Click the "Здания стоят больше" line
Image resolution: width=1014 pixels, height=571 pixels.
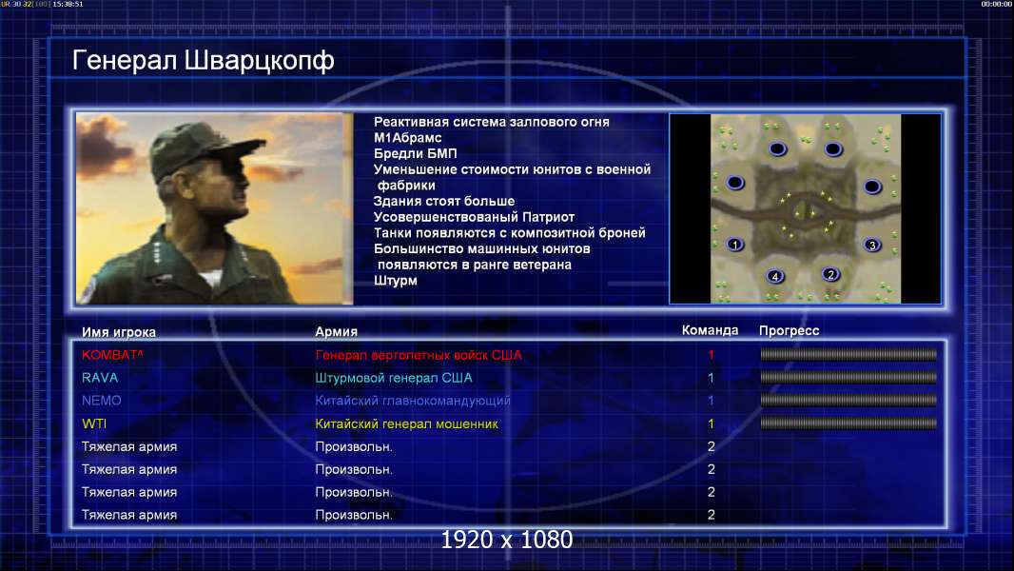(444, 201)
